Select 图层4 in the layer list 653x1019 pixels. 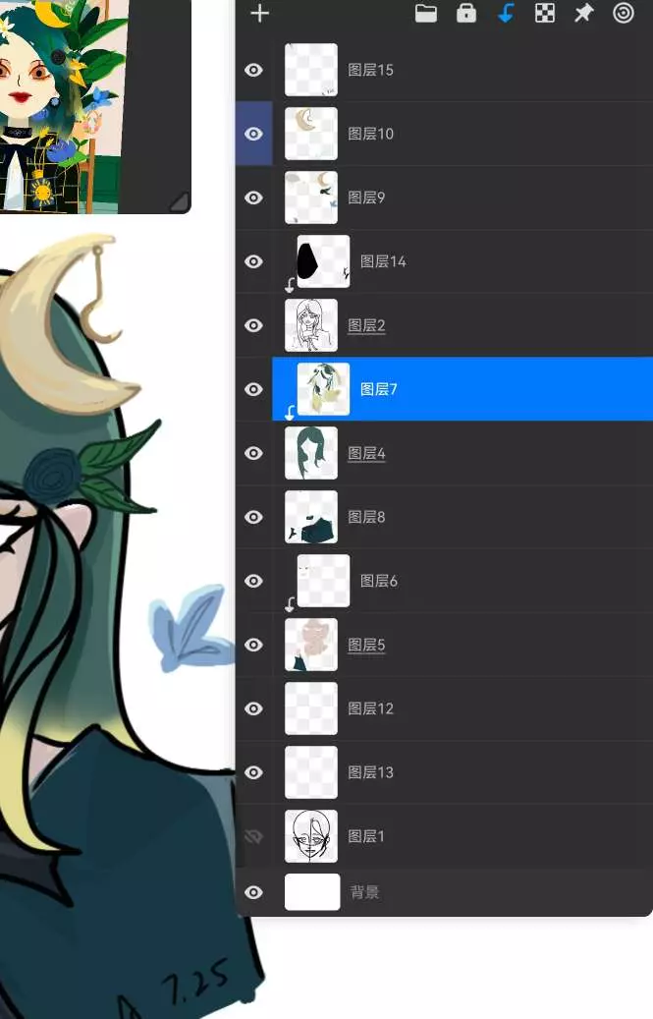366,453
